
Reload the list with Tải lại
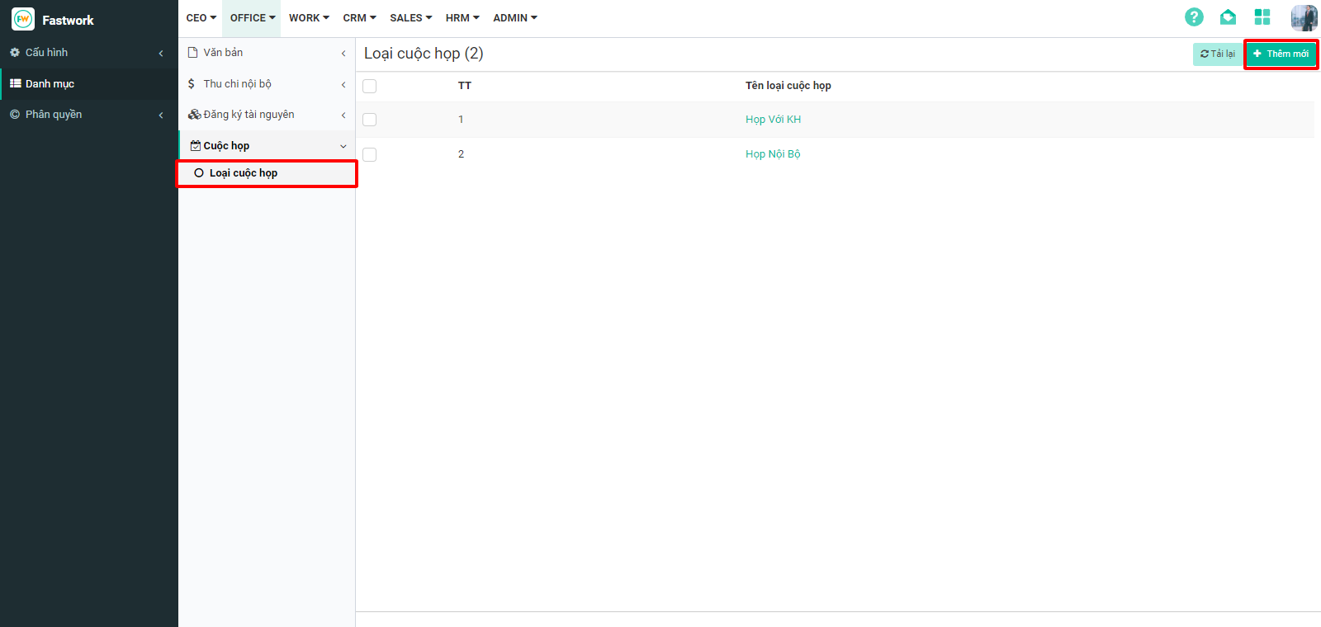pos(1218,54)
